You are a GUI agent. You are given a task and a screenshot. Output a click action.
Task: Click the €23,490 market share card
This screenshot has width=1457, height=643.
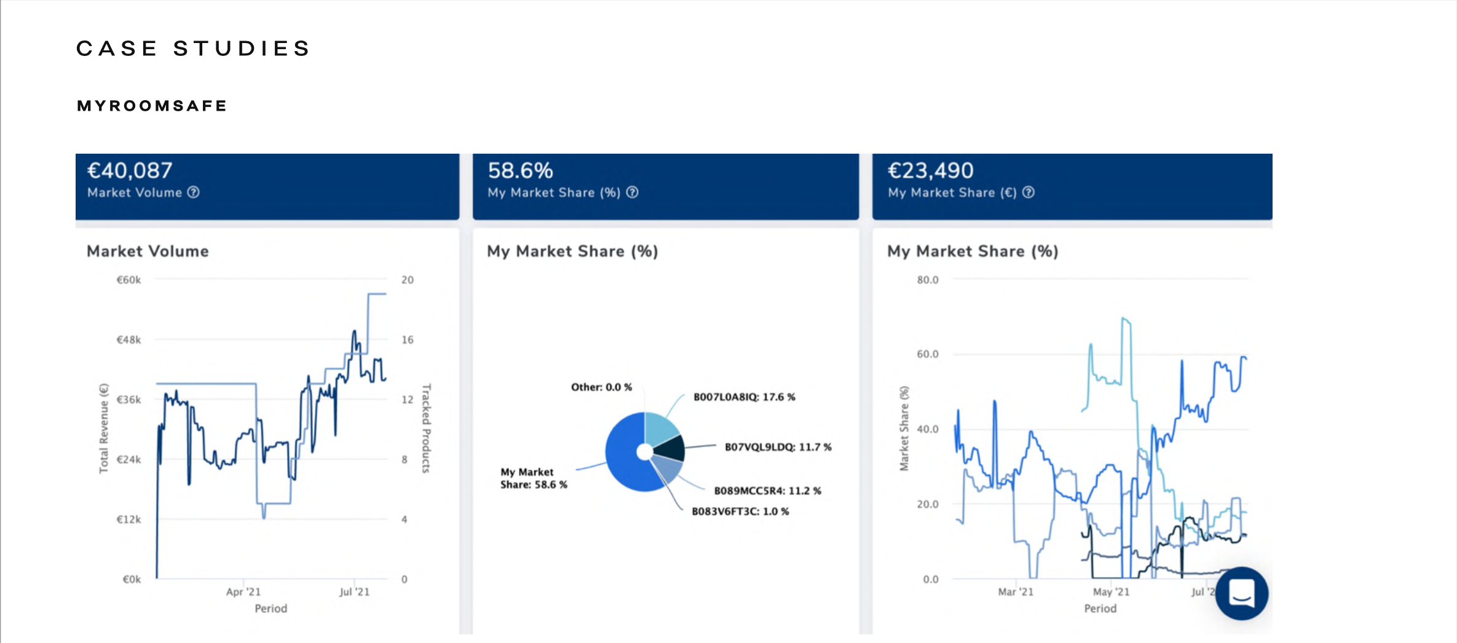tap(1072, 186)
